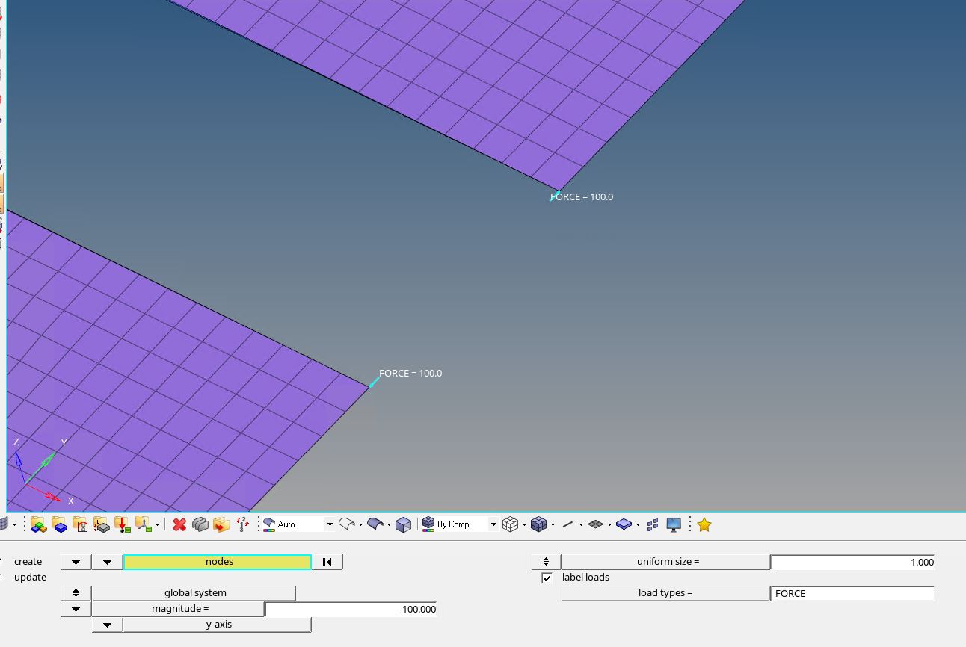The height and width of the screenshot is (647, 966).
Task: Select the update radio option
Action: click(30, 577)
